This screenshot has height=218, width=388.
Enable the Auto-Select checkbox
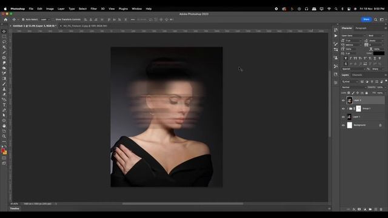(23, 19)
